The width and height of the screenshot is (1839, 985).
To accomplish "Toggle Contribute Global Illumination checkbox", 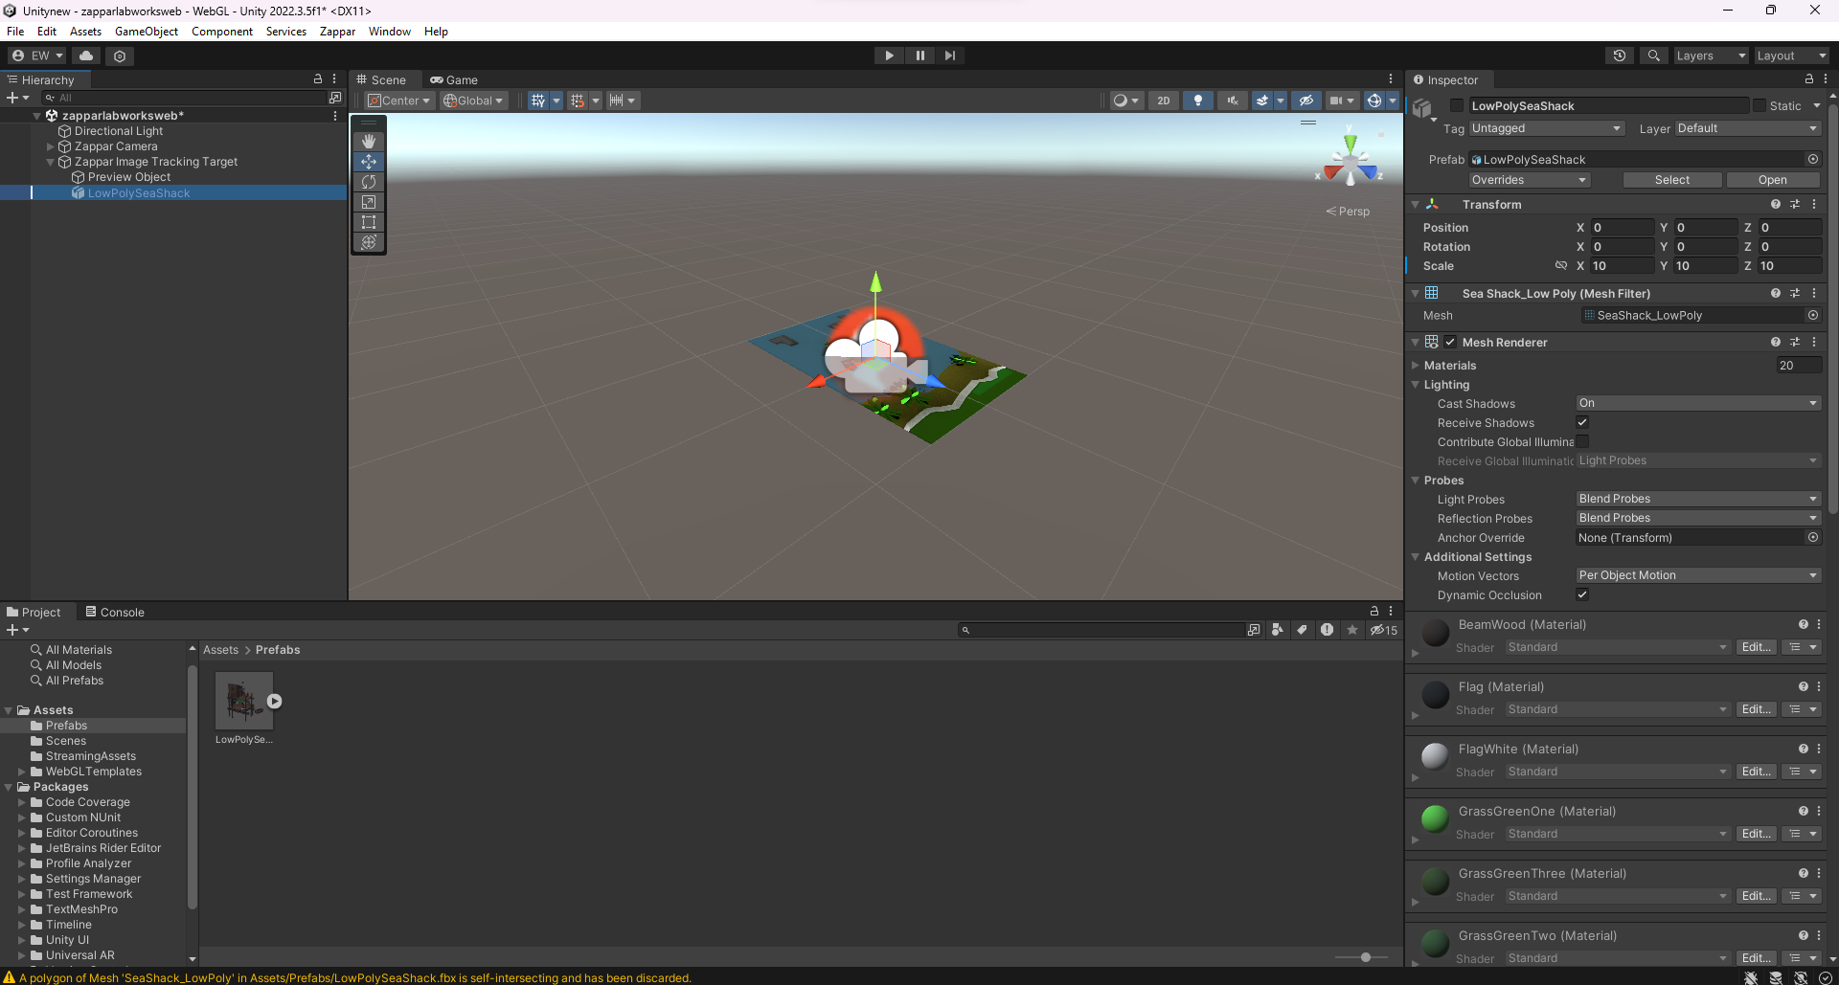I will point(1582,441).
